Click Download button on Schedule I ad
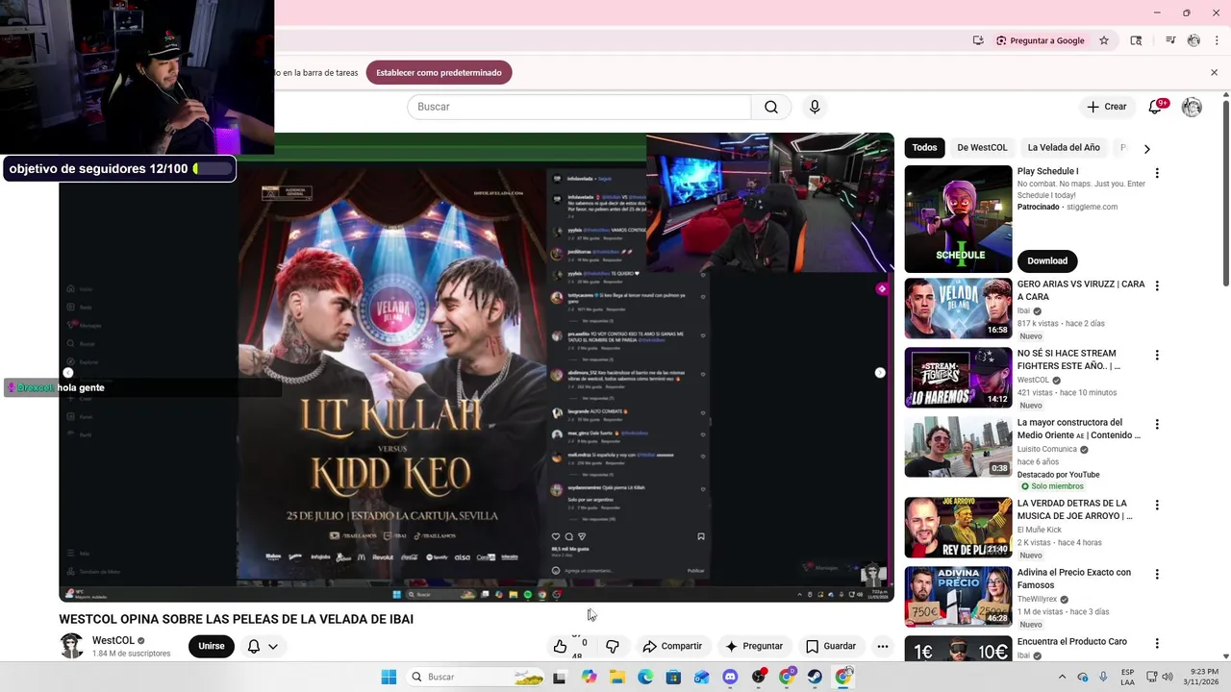 [1047, 260]
